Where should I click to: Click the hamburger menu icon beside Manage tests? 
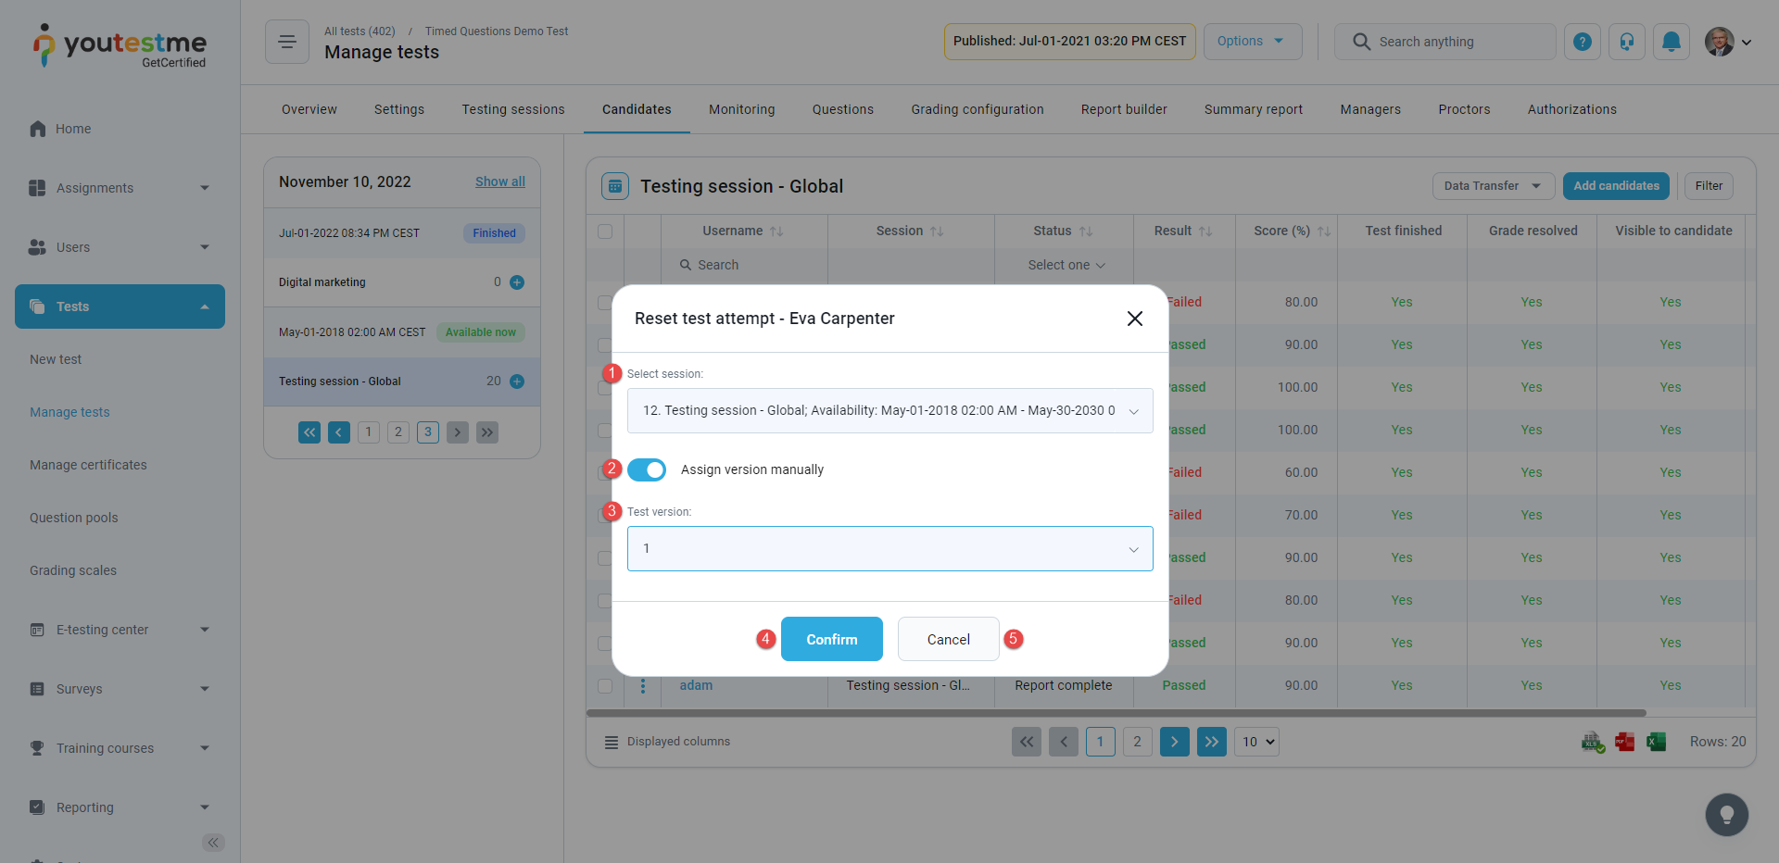point(287,42)
